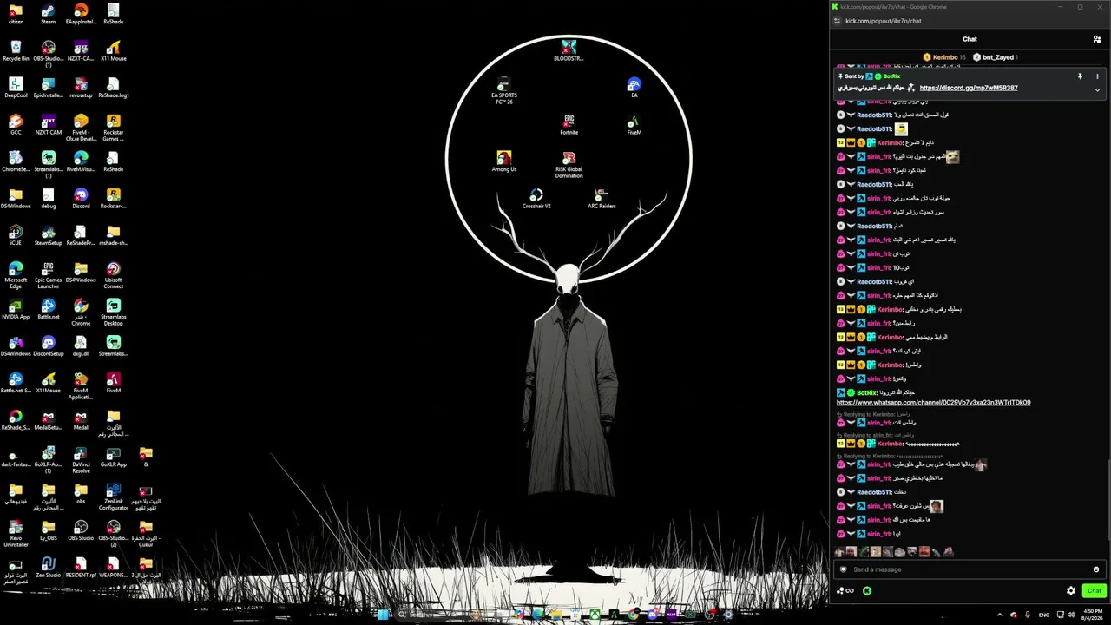Open the dxgi.dll file icon
Screen dimensions: 1111x625
point(81,346)
